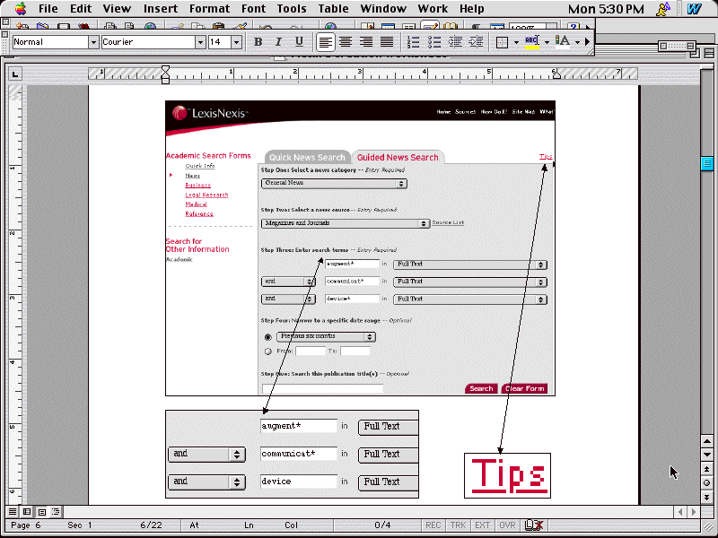This screenshot has width=718, height=538.
Task: Select the Previous six months radio button
Action: click(267, 337)
